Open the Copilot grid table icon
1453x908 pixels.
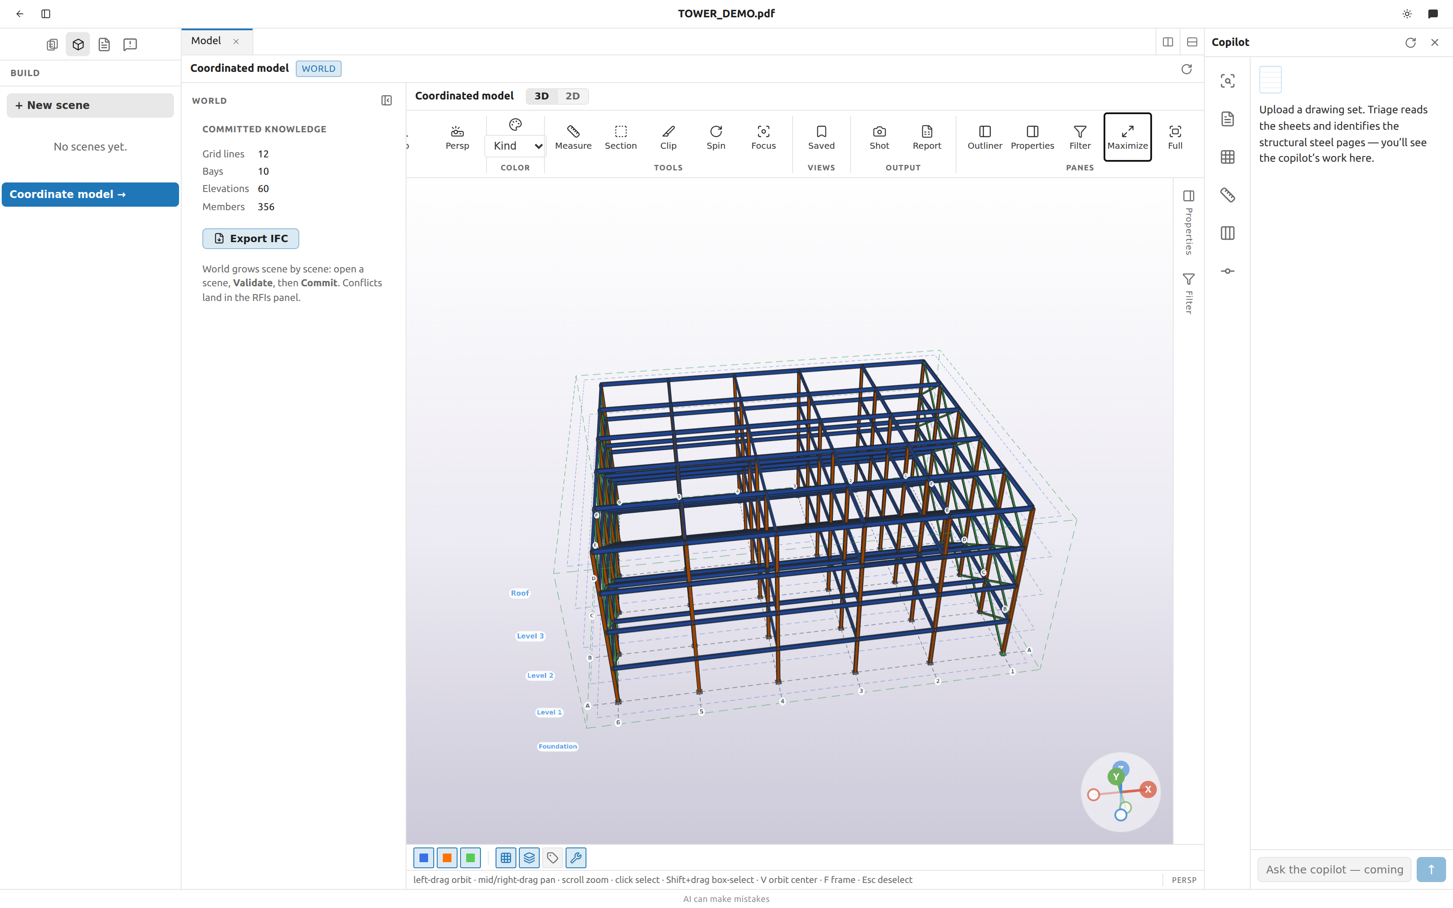[x=1227, y=157]
